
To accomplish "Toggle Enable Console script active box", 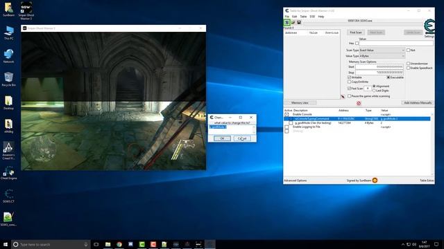I will 287,115.
